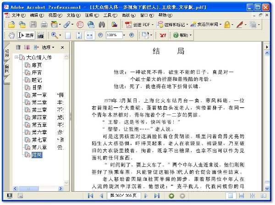The width and height of the screenshot is (275, 205).
Task: Go to the next page
Action: (146, 196)
